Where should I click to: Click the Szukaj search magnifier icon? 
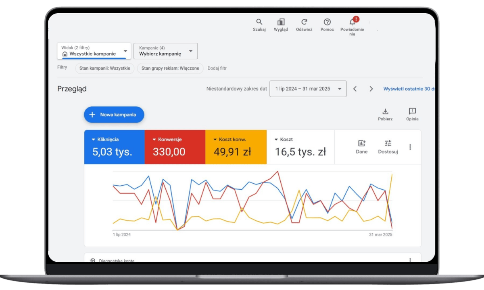(259, 22)
